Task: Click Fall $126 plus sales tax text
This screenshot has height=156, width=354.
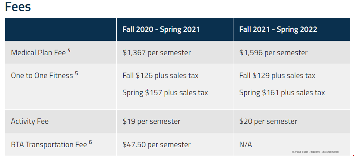Action: coord(160,76)
